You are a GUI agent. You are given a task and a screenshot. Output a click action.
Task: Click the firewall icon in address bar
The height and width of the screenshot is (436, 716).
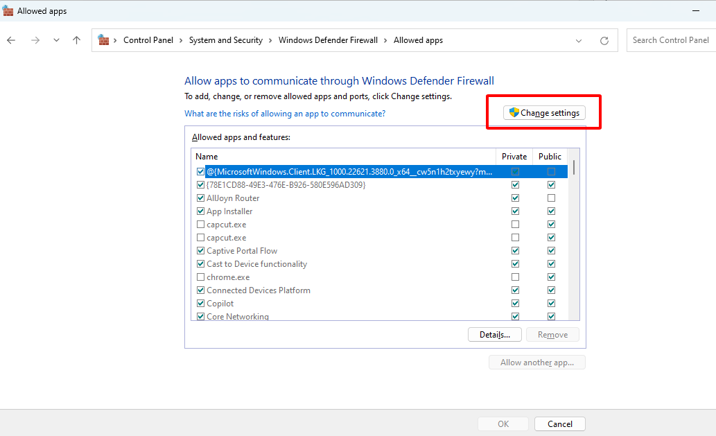click(104, 40)
